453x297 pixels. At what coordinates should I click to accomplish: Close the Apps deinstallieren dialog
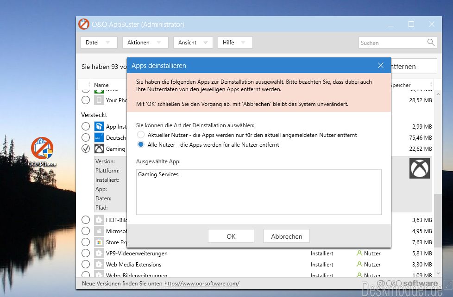(381, 66)
